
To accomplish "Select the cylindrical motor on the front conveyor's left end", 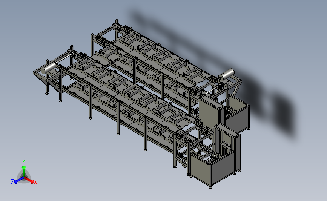I will tap(48, 68).
